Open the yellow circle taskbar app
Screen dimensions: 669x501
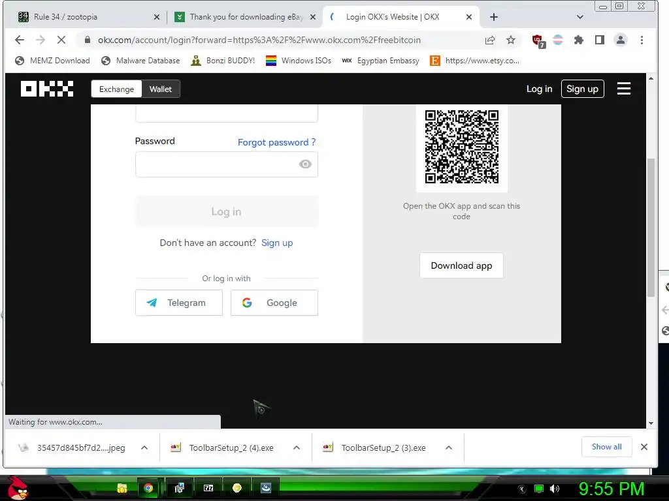click(237, 488)
